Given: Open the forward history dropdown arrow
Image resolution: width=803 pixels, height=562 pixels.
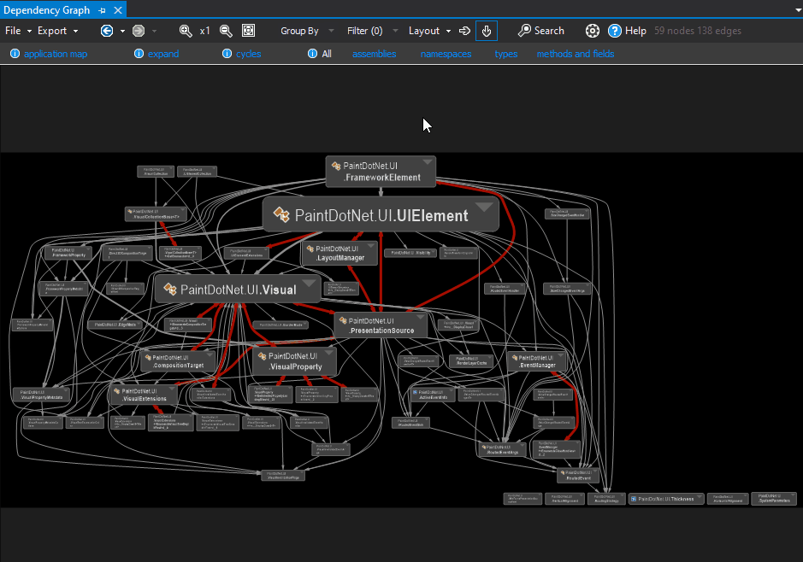Looking at the screenshot, I should 154,32.
